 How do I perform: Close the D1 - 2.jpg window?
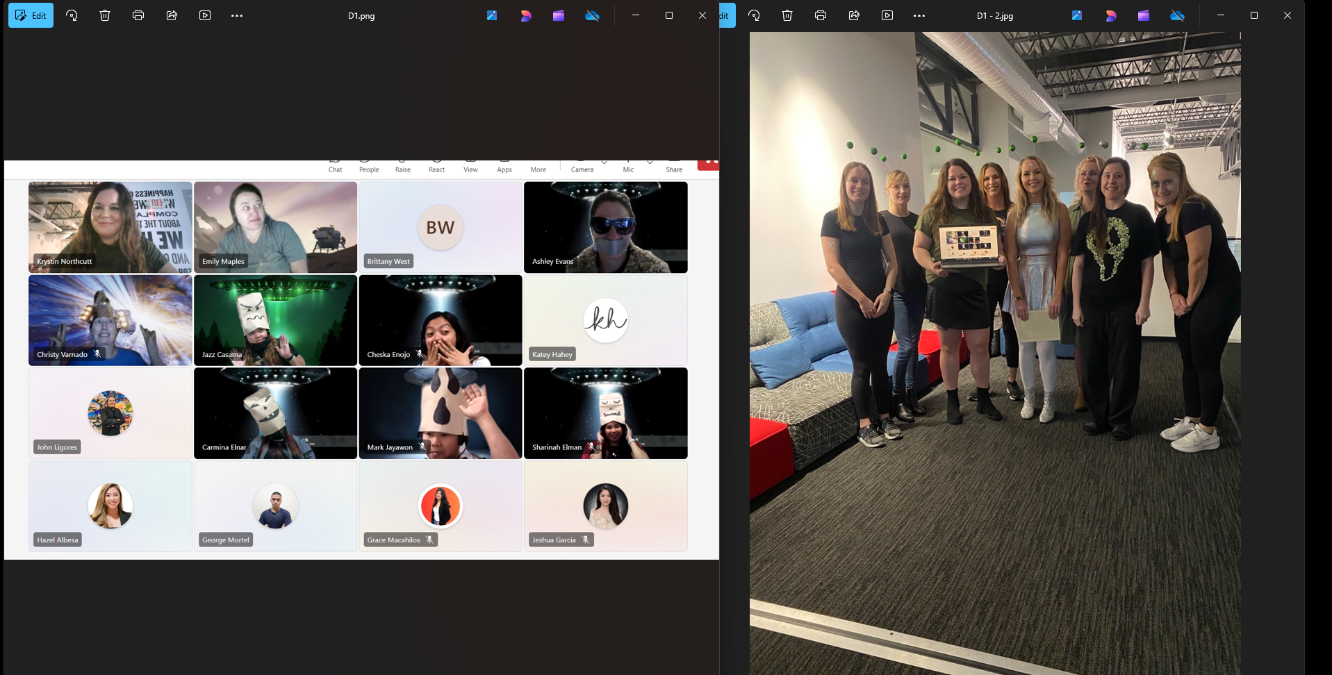1288,15
